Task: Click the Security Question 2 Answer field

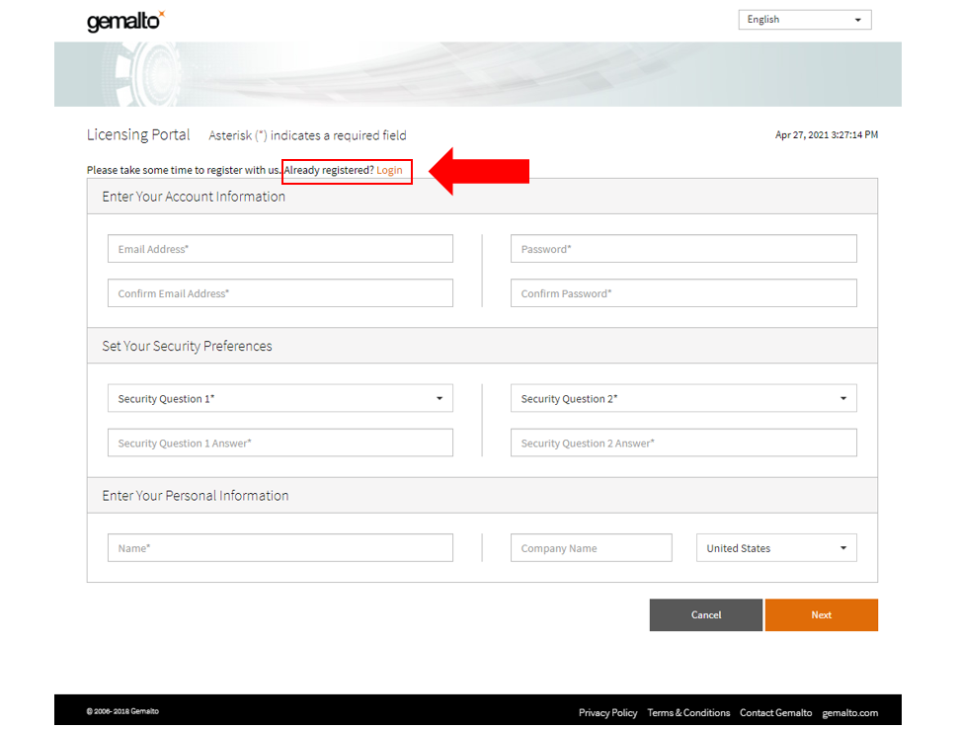Action: pos(682,444)
